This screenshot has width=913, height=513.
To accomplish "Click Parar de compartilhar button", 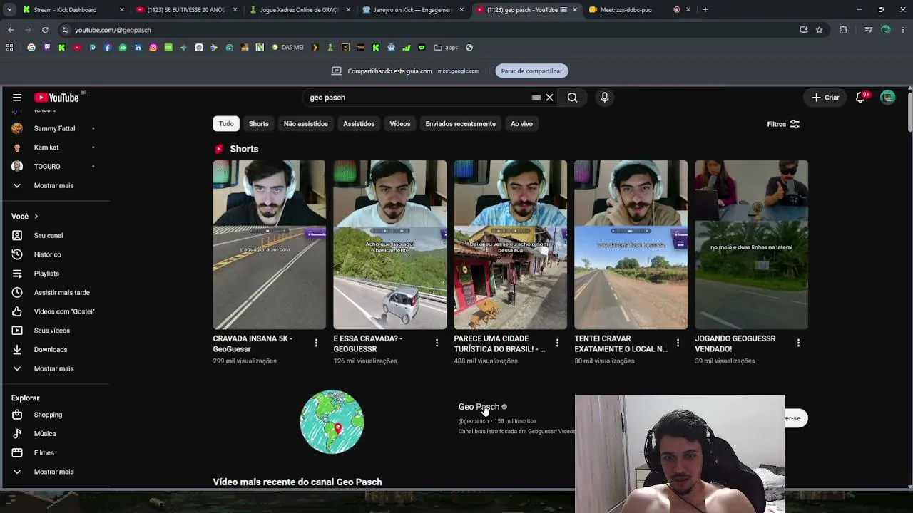I will coord(531,71).
